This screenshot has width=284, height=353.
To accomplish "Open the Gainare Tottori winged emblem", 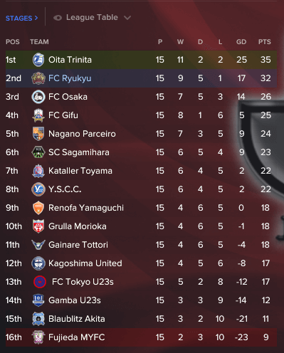I will pos(38,245).
